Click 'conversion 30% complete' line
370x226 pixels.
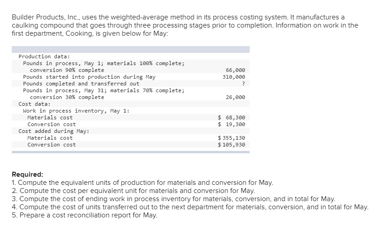click(67, 98)
